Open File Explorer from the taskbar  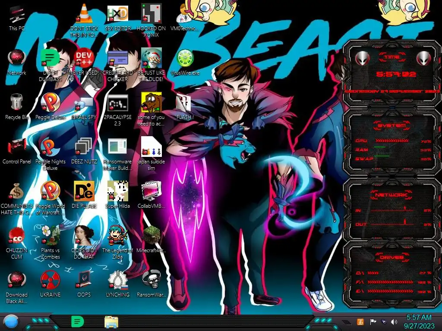pos(111,322)
